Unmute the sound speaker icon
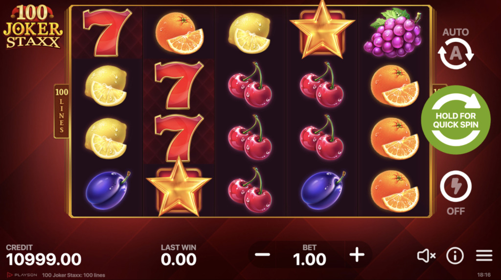Image resolution: width=501 pixels, height=280 pixels. coord(426,256)
